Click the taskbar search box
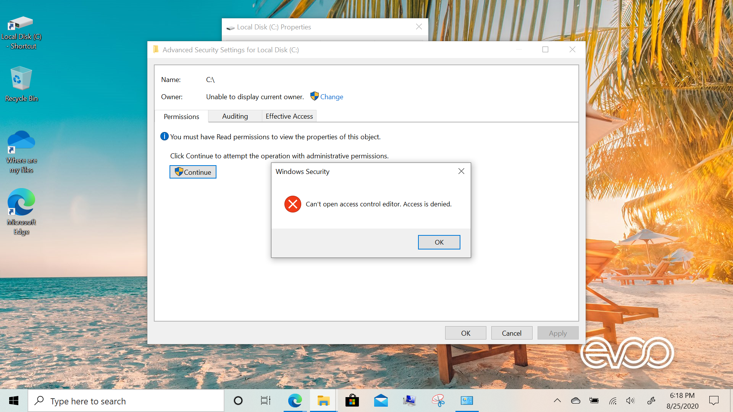The height and width of the screenshot is (412, 733). [126, 401]
